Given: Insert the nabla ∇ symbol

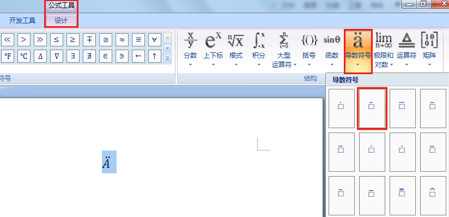Looking at the screenshot, I should [57, 56].
